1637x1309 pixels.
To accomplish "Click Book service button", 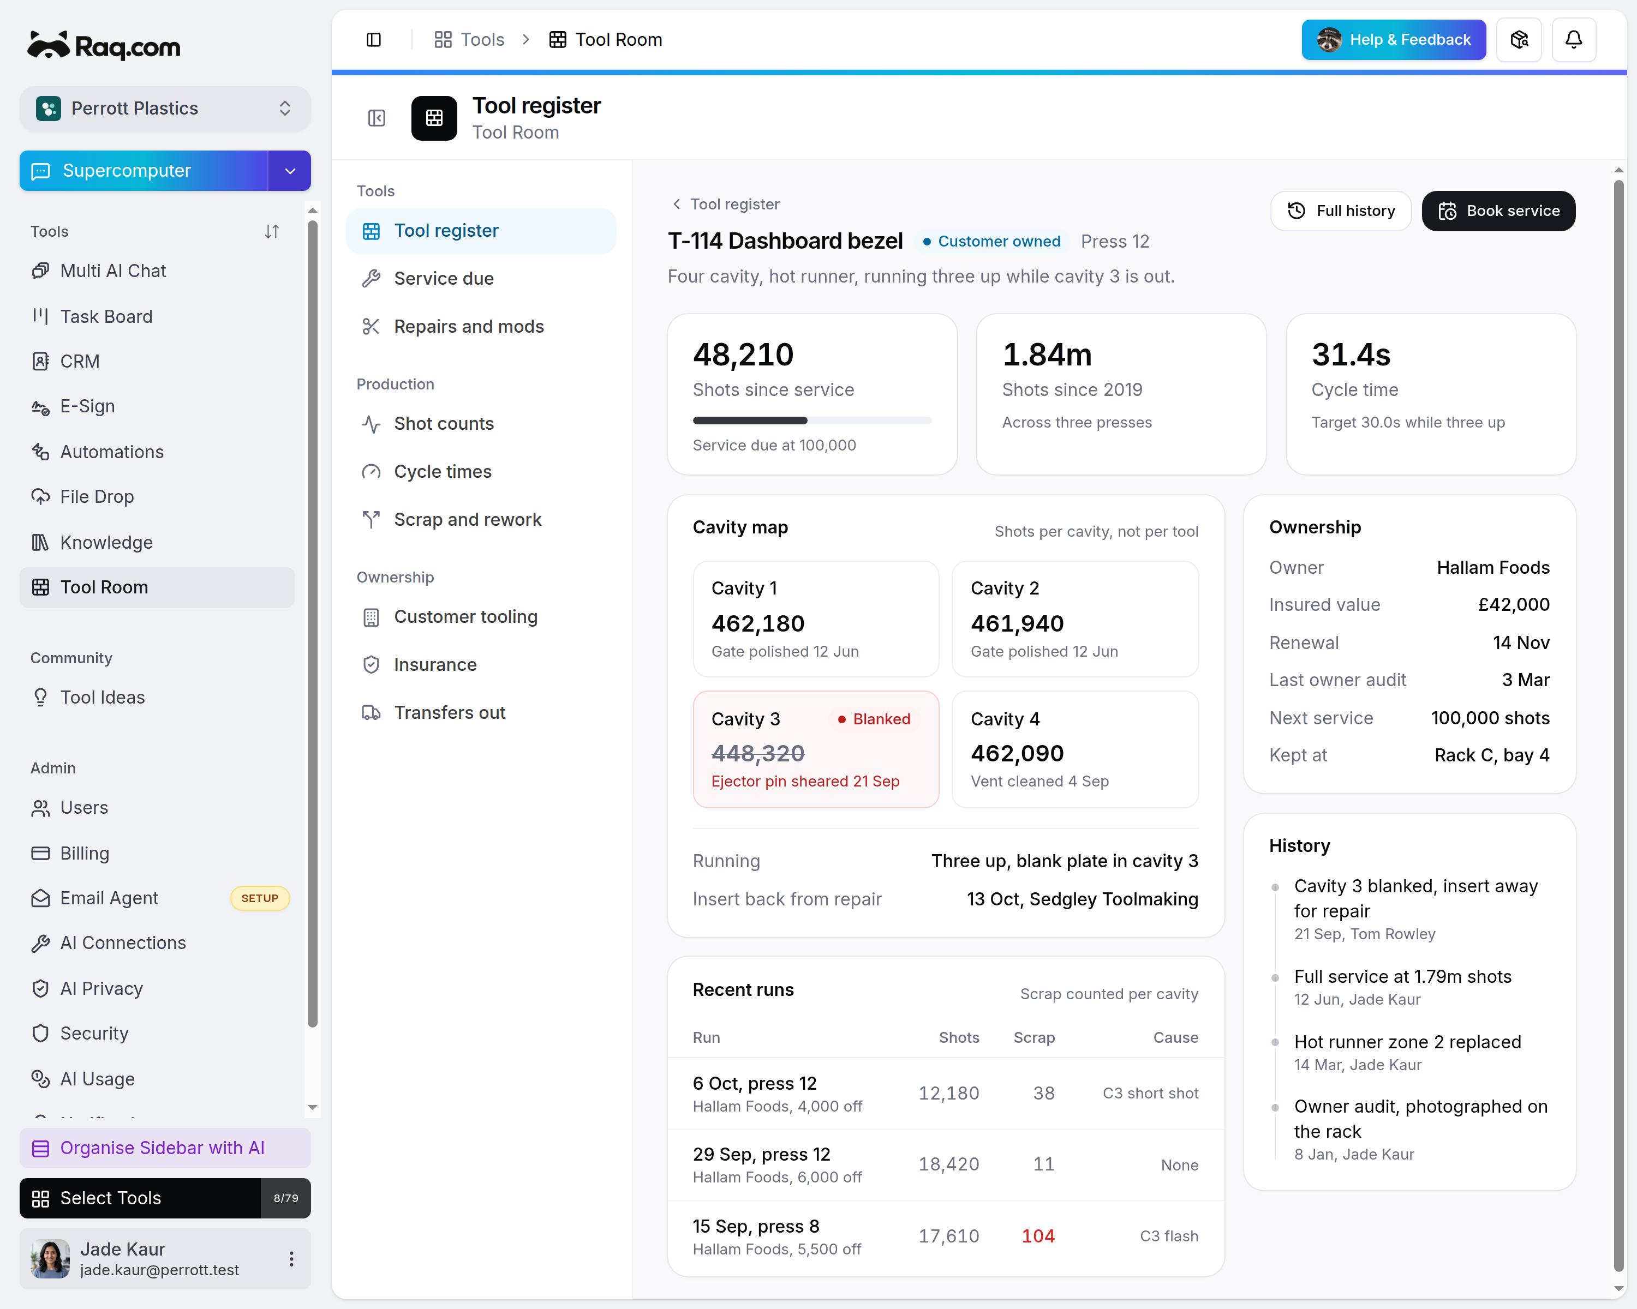I will (x=1498, y=211).
